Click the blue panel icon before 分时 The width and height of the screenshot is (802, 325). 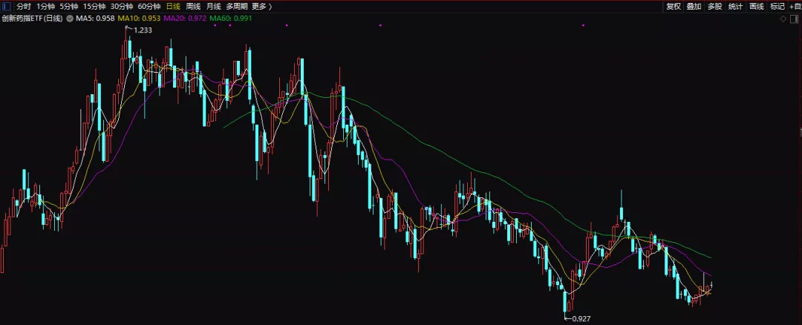coord(7,7)
